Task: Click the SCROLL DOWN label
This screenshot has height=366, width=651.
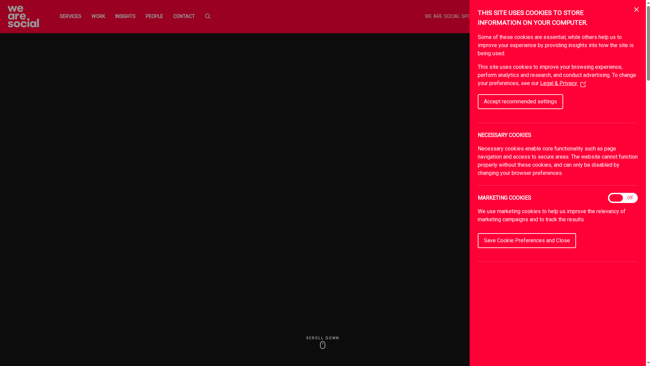Action: 322,338
